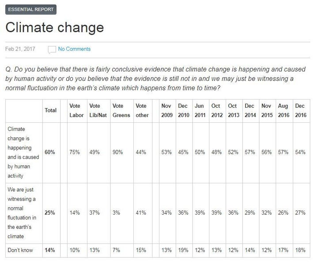Open the No Comments link

tap(74, 49)
